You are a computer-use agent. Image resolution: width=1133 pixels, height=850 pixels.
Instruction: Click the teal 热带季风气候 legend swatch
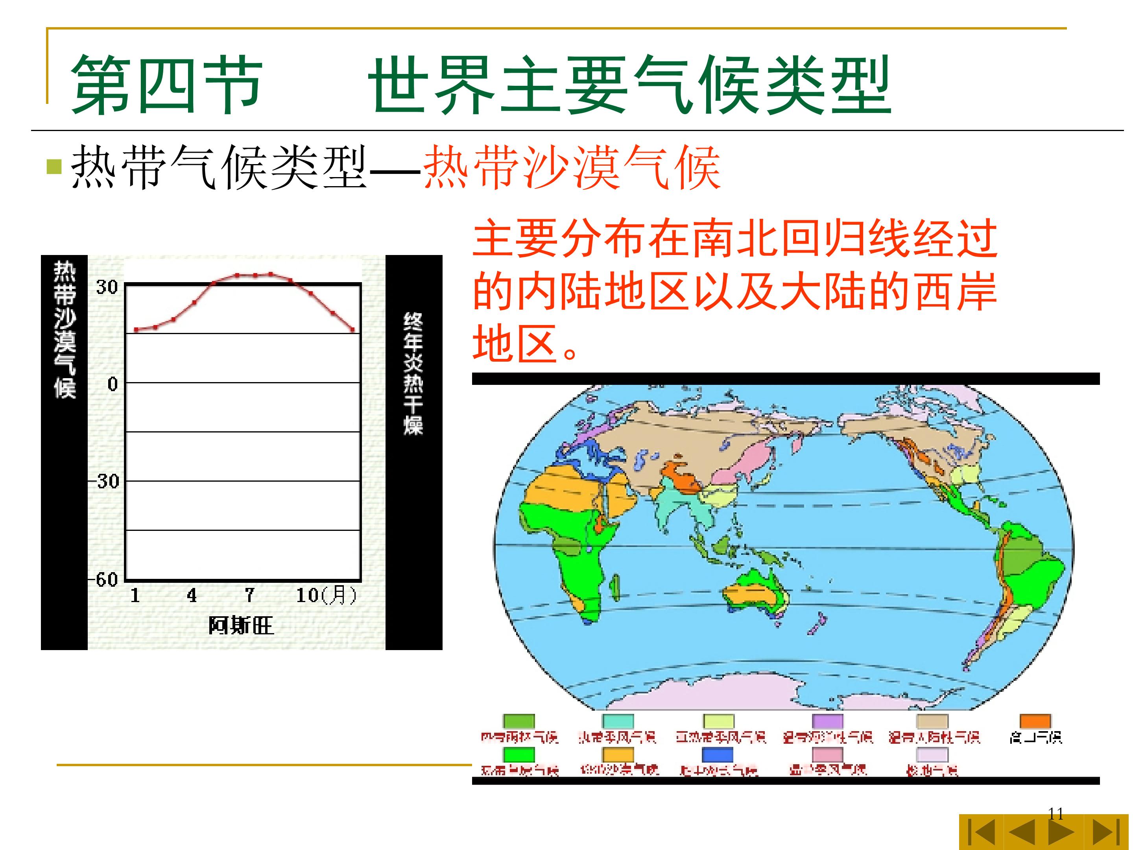[x=618, y=721]
